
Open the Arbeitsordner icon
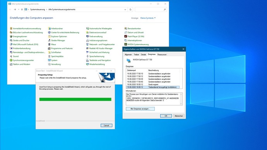(49, 28)
